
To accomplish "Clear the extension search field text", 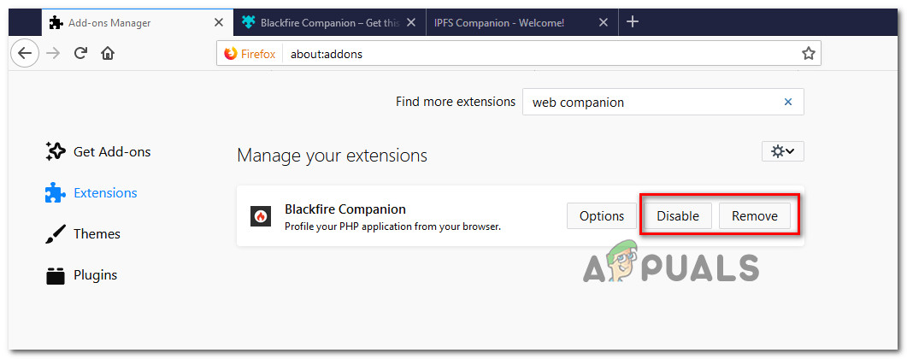I will 788,102.
